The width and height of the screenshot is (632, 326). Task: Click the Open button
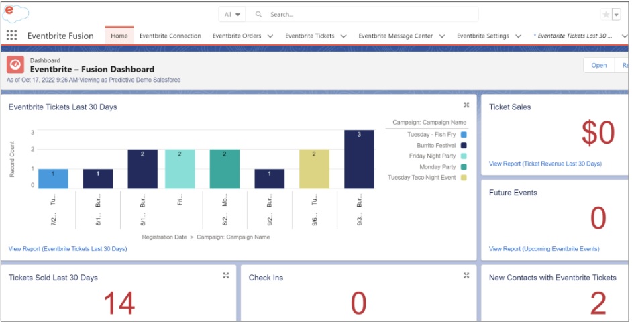coord(598,65)
